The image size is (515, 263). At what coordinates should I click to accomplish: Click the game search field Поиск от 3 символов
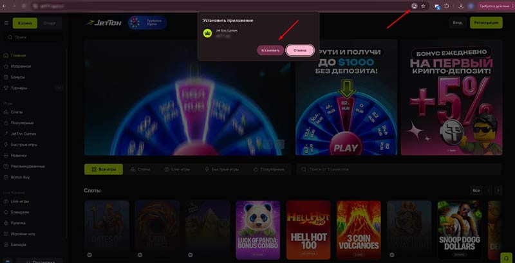[x=398, y=170]
